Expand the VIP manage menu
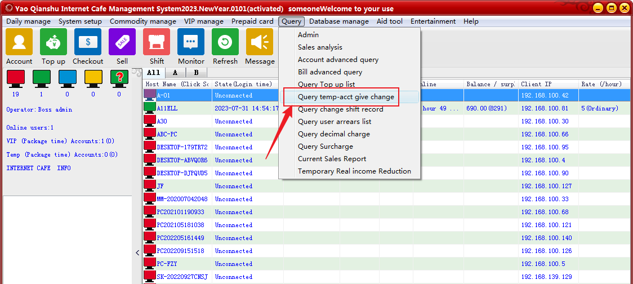633x284 pixels. 203,21
